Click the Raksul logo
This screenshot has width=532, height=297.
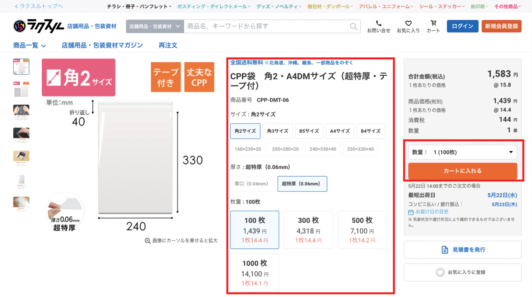pos(39,26)
